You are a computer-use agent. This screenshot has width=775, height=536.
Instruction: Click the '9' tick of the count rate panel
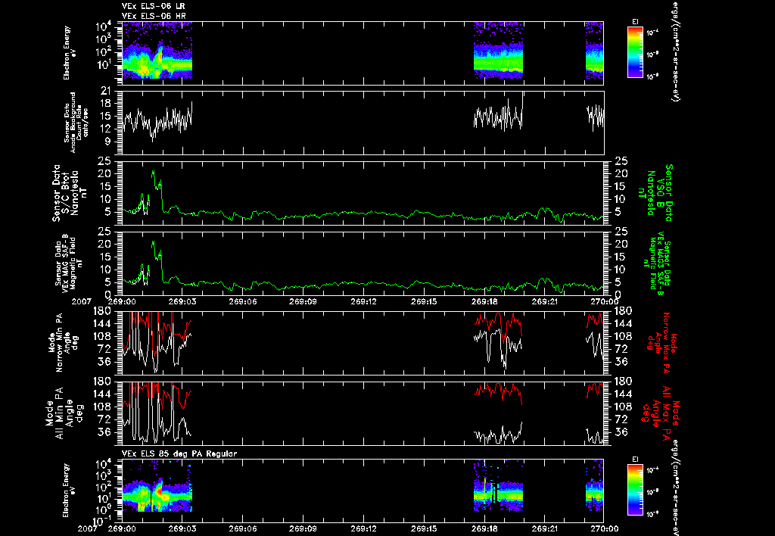pos(107,142)
